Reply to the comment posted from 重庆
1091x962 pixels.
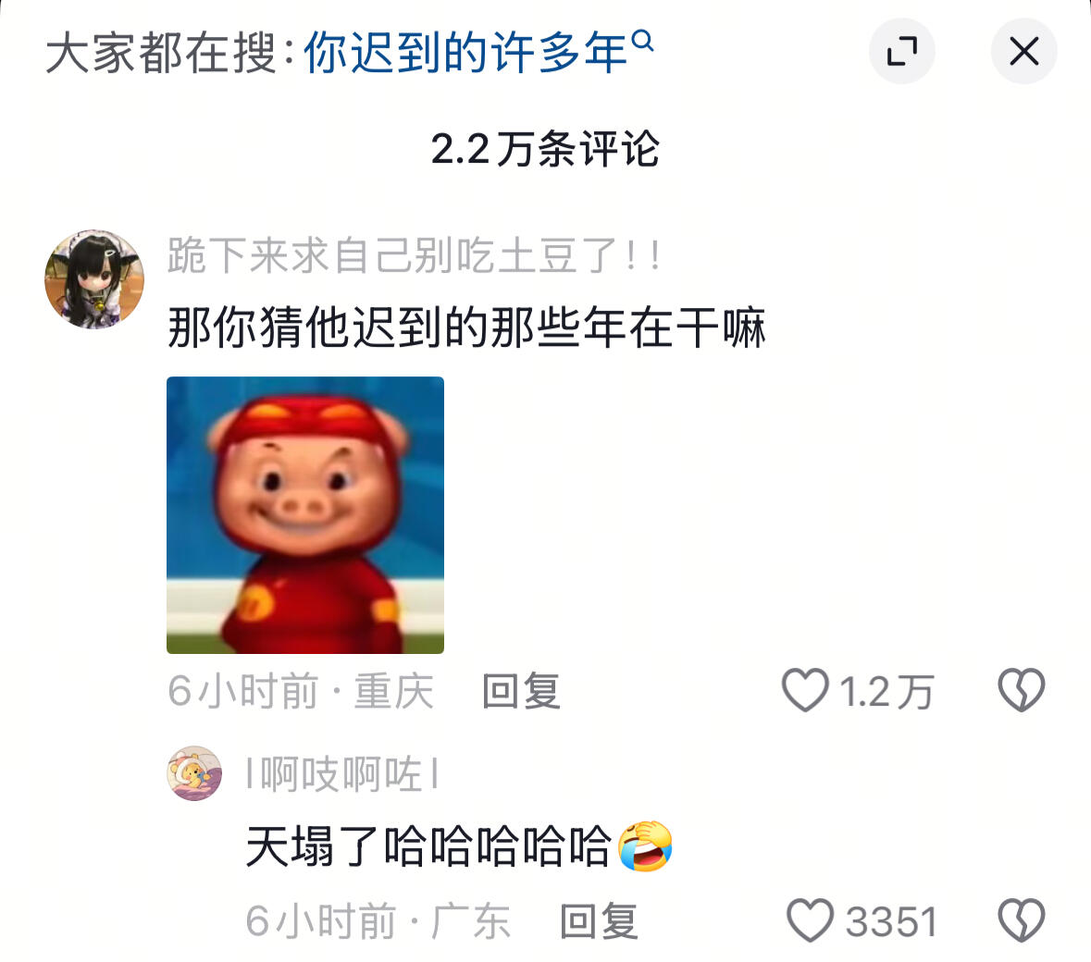[521, 691]
